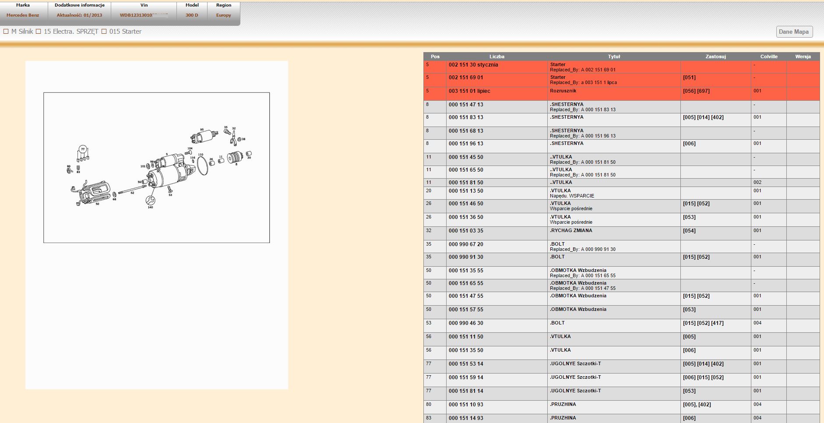Click the O-ring part 110 in diagram
Screen dimensions: 824x423
pos(202,166)
